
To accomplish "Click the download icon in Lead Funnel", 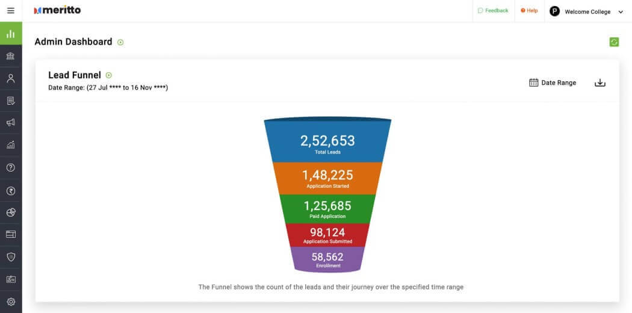I will point(599,82).
